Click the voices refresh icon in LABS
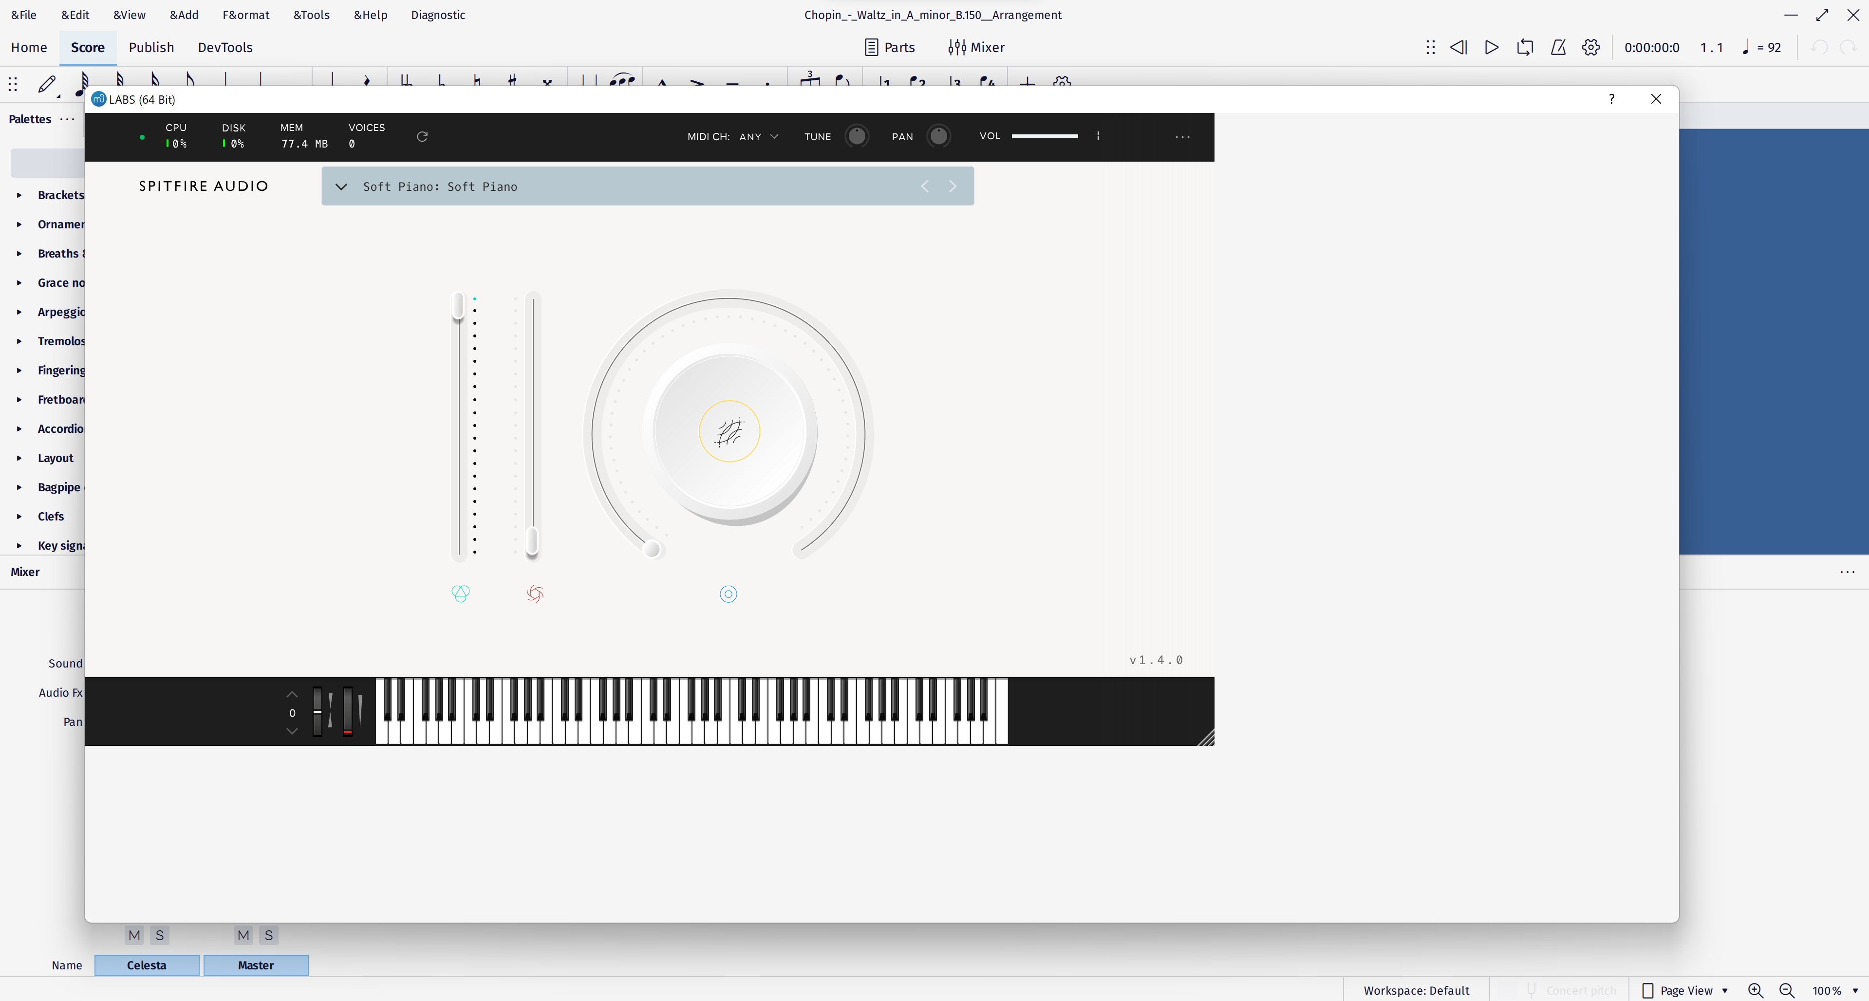 pos(422,136)
